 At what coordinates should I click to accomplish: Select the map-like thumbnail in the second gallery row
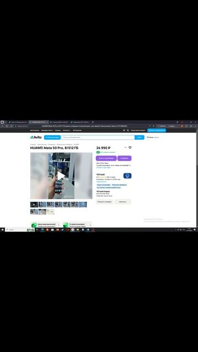51,212
